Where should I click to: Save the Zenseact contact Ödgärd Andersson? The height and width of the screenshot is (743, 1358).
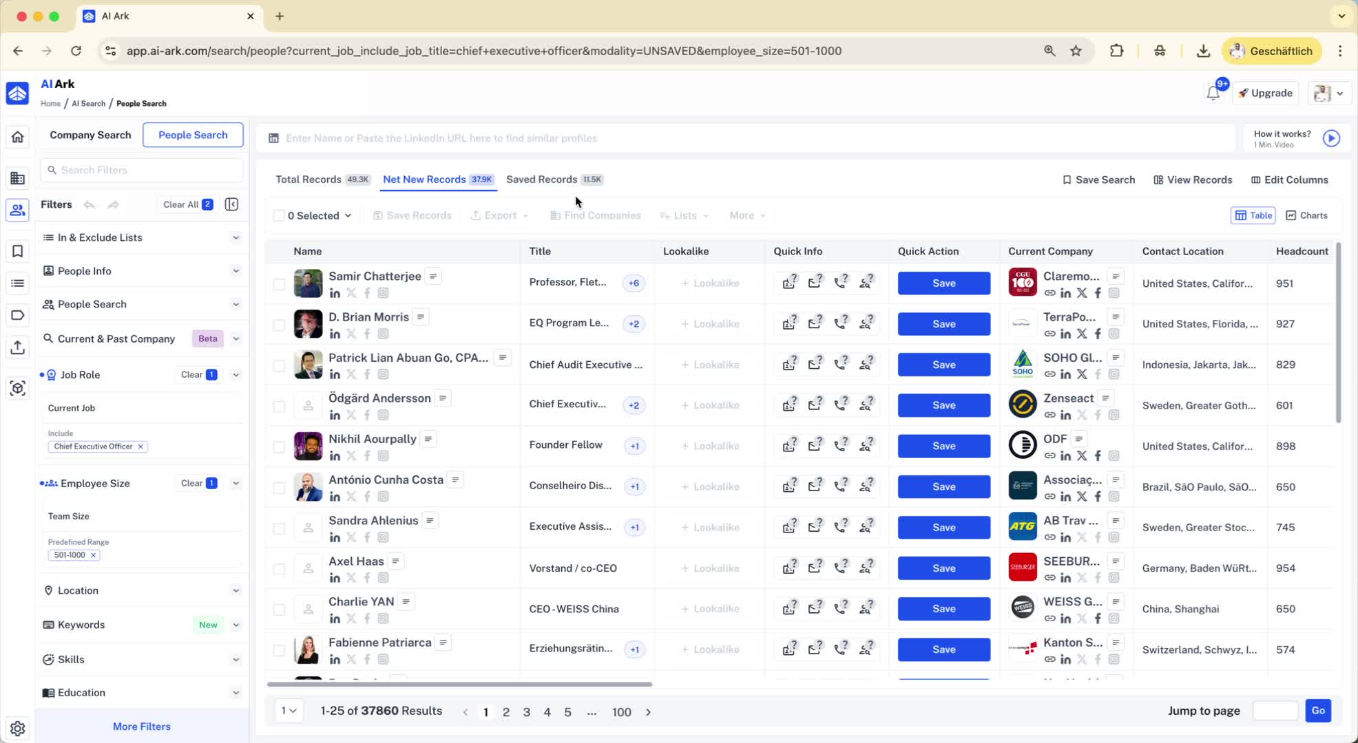(943, 405)
